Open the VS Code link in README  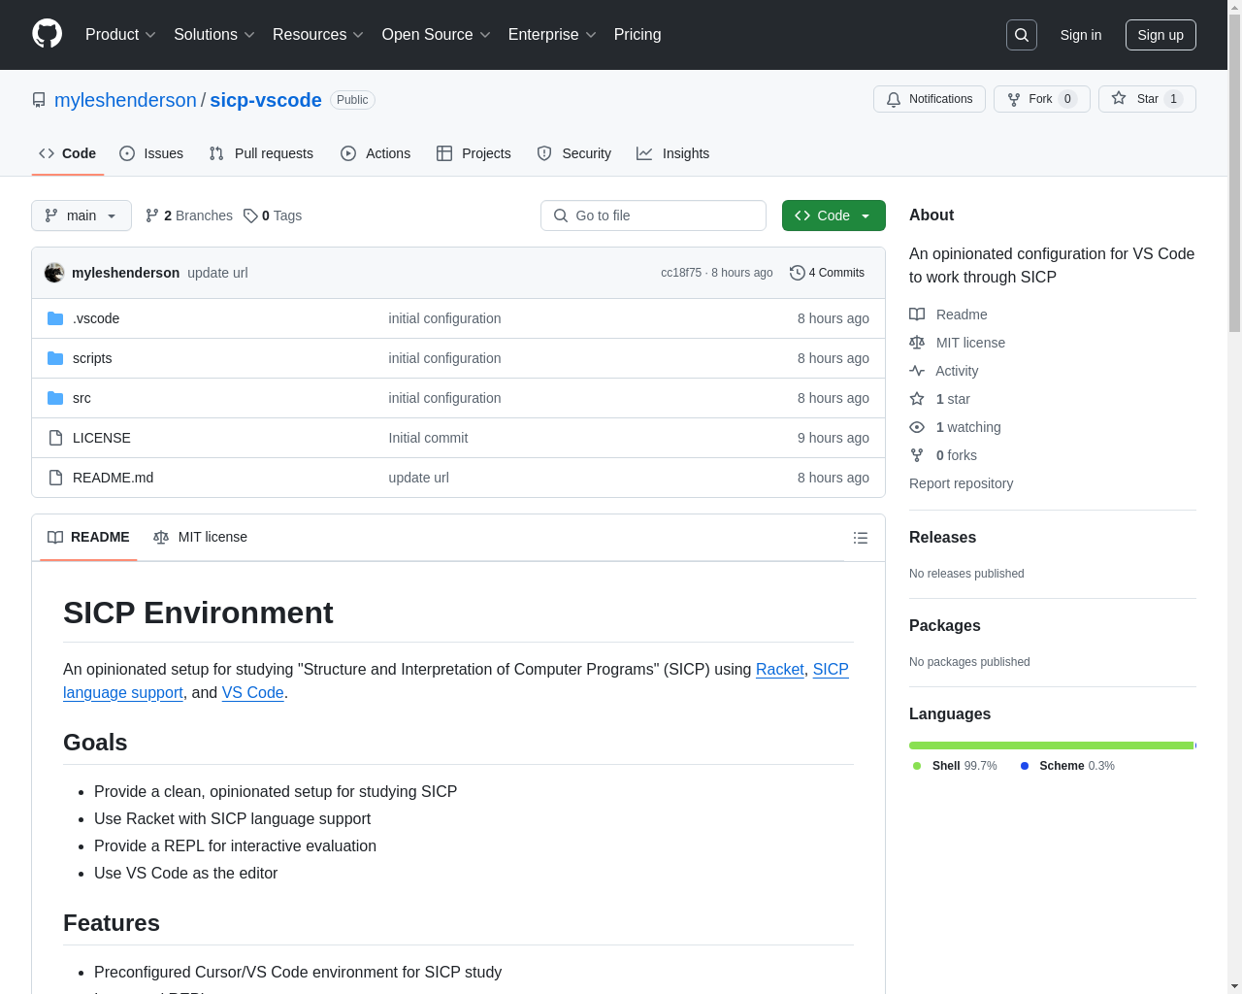[x=253, y=692]
